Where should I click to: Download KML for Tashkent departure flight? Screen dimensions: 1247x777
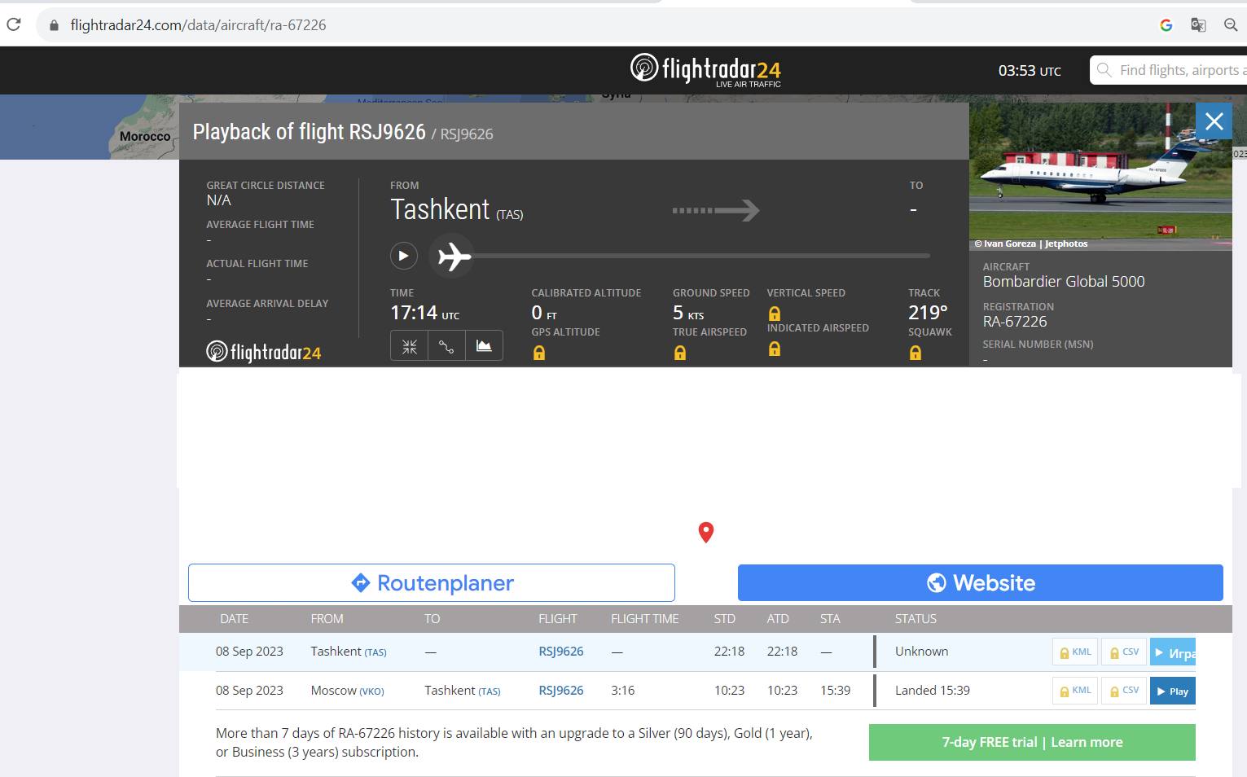1074,652
